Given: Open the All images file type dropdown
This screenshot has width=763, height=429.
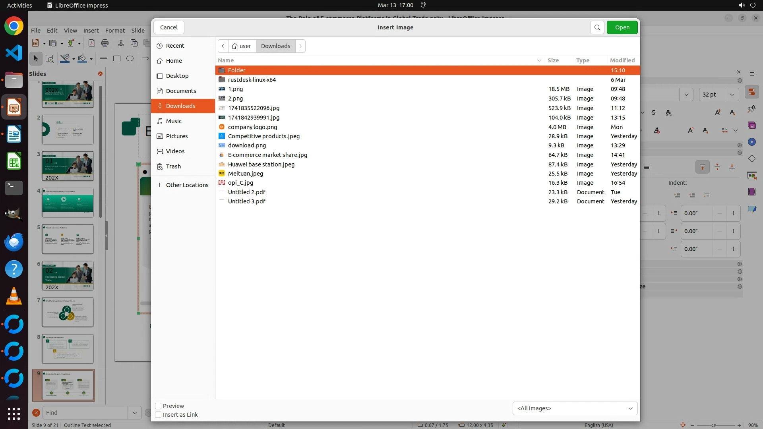Looking at the screenshot, I should 575,408.
